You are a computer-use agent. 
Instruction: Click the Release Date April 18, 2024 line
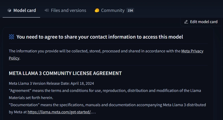[x=51, y=83]
